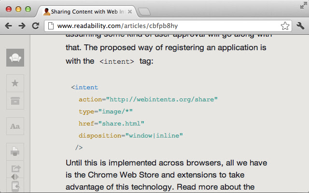The image size is (309, 193).
Task: Open the Aa text appearance settings
Action: (15, 126)
